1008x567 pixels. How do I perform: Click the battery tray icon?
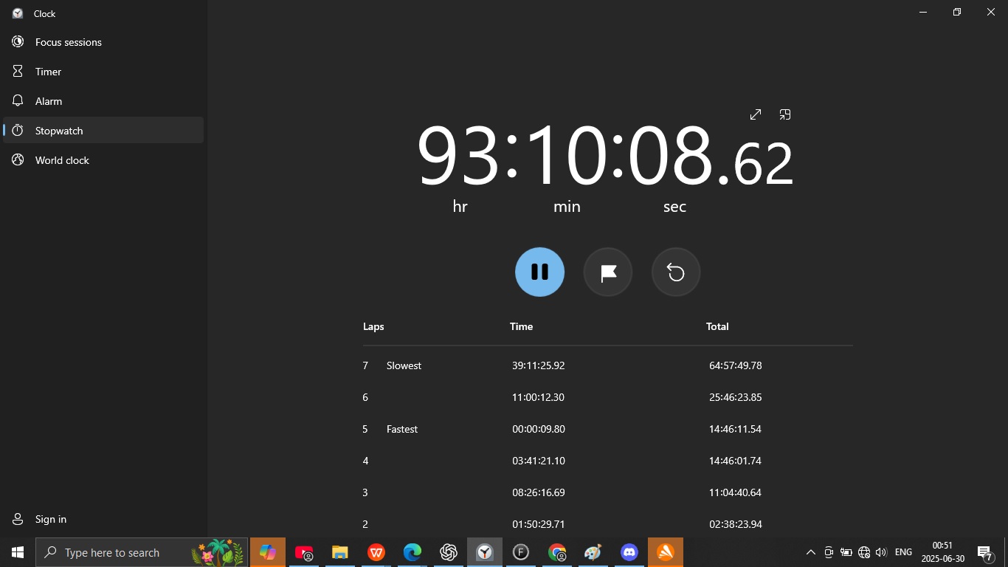point(846,552)
